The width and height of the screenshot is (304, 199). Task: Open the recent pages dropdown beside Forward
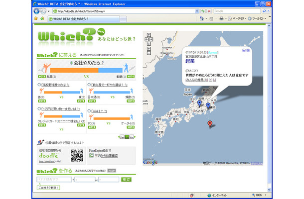tap(48, 11)
